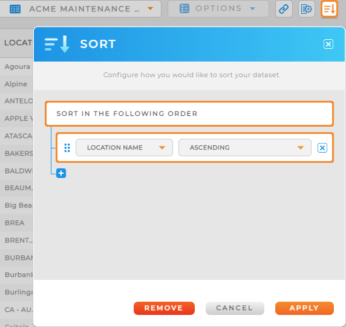Click the Sort In The Following Order header

click(189, 113)
